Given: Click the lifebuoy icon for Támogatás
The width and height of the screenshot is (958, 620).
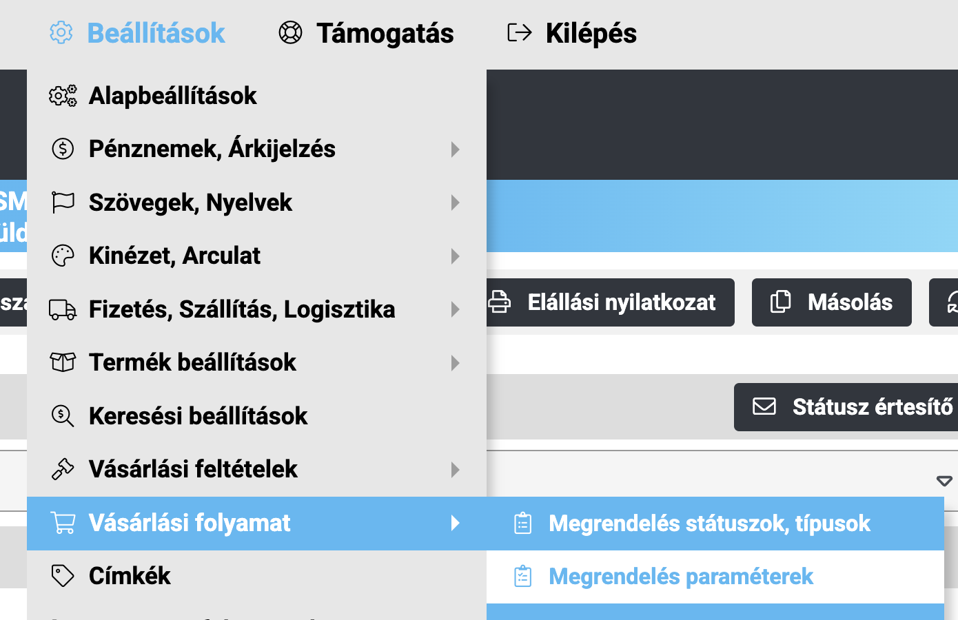Looking at the screenshot, I should 290,33.
